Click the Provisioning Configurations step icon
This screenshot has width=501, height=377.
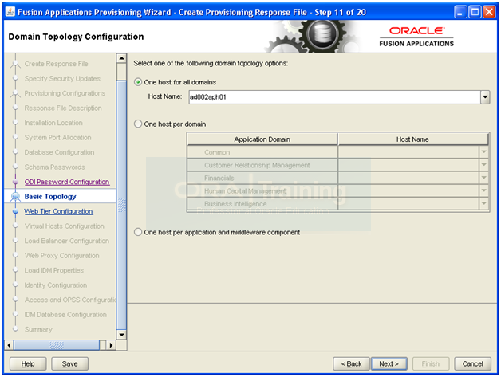pos(15,93)
